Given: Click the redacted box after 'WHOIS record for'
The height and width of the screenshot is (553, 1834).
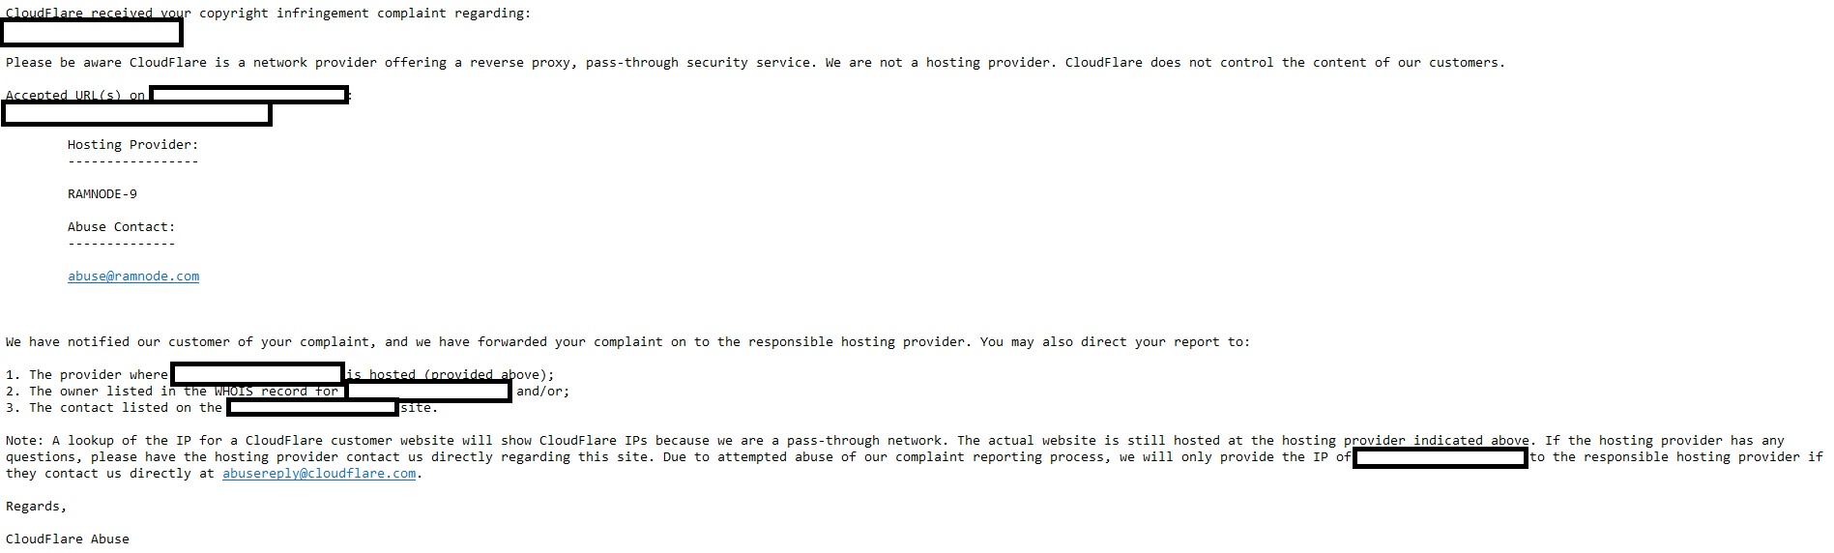Looking at the screenshot, I should (x=428, y=391).
